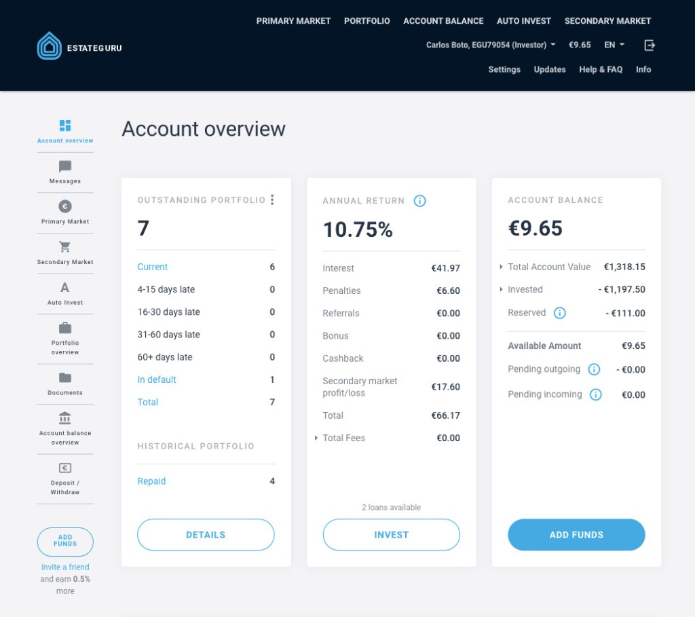Viewport: 695px width, 617px height.
Task: Open Portfolio overview using the briefcase icon
Action: [64, 329]
